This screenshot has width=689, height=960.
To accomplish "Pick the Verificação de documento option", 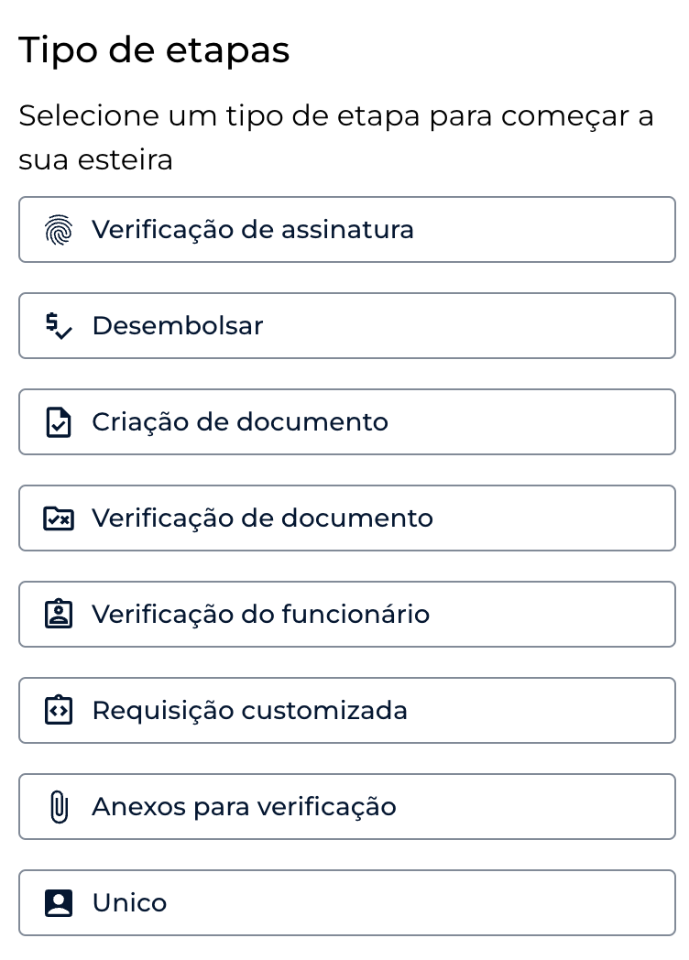I will point(346,518).
